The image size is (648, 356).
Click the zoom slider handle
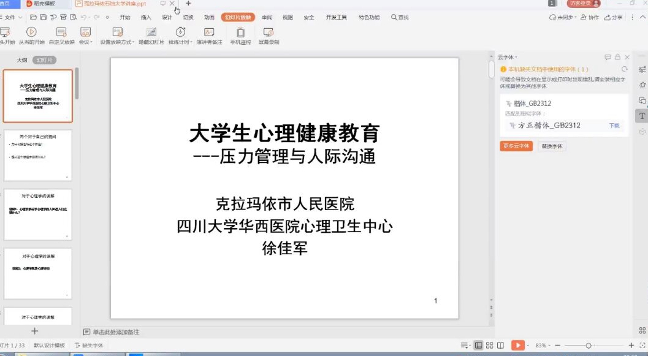click(x=589, y=346)
